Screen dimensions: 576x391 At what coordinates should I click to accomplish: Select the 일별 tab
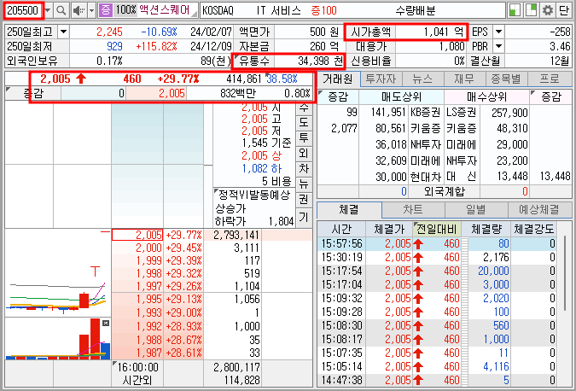point(476,210)
